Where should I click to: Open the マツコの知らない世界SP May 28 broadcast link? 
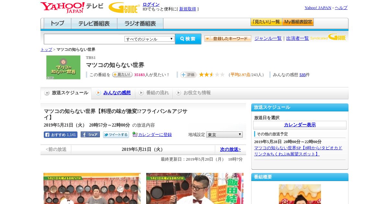[298, 151]
